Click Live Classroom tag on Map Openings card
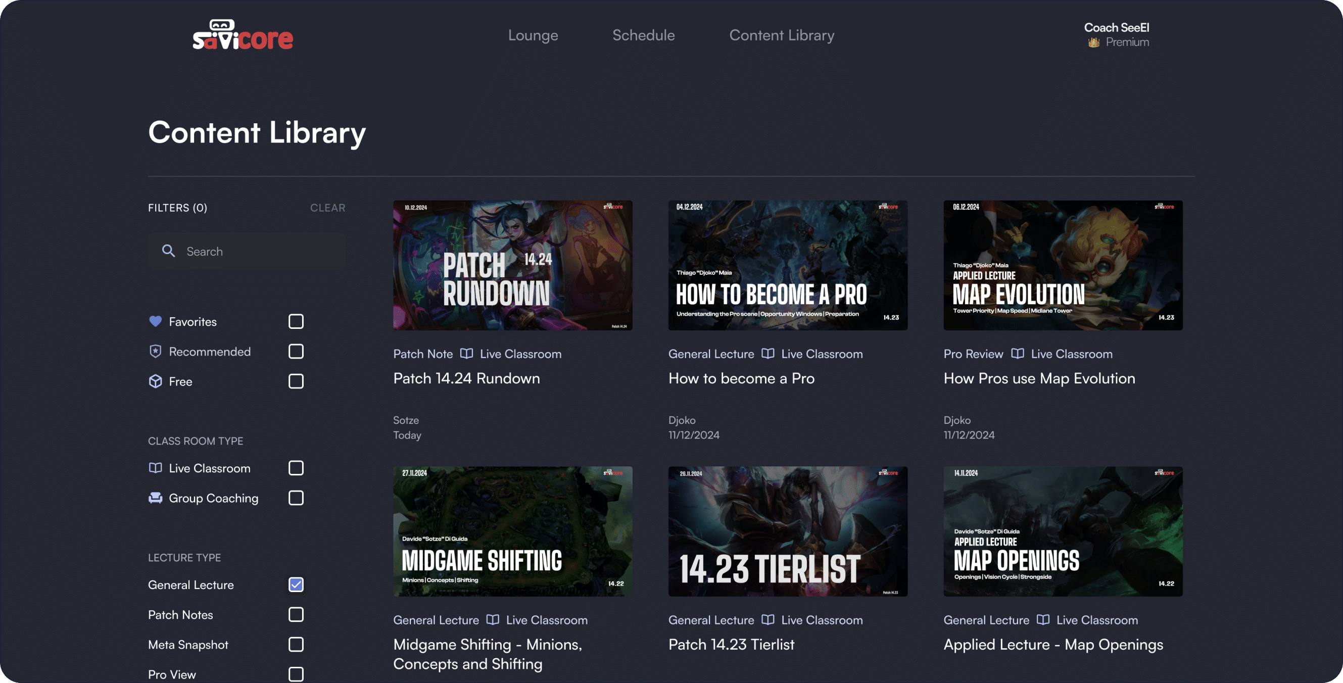Screen dimensions: 1343x683 pos(1097,619)
